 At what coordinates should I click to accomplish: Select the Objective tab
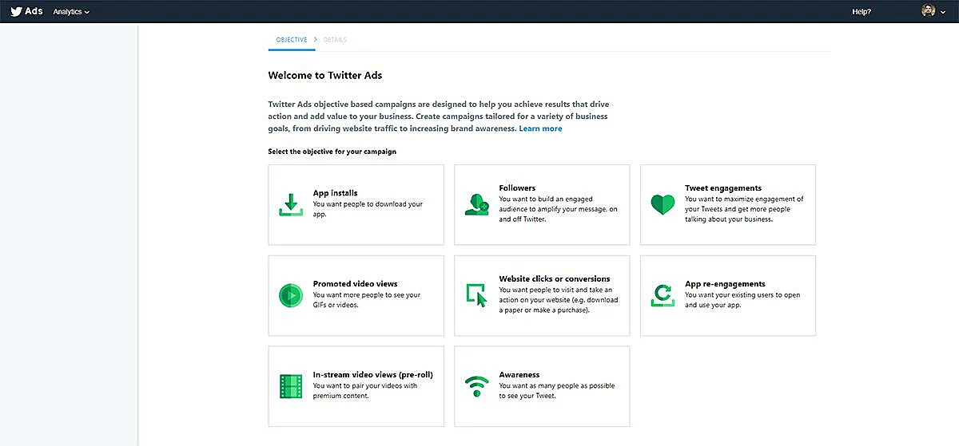(292, 40)
